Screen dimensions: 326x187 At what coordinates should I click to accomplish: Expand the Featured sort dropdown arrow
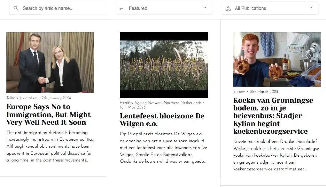(205, 8)
